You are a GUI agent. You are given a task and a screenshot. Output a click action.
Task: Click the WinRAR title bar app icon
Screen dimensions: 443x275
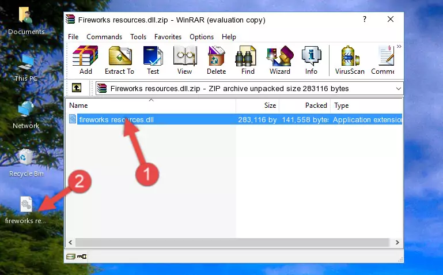[70, 19]
